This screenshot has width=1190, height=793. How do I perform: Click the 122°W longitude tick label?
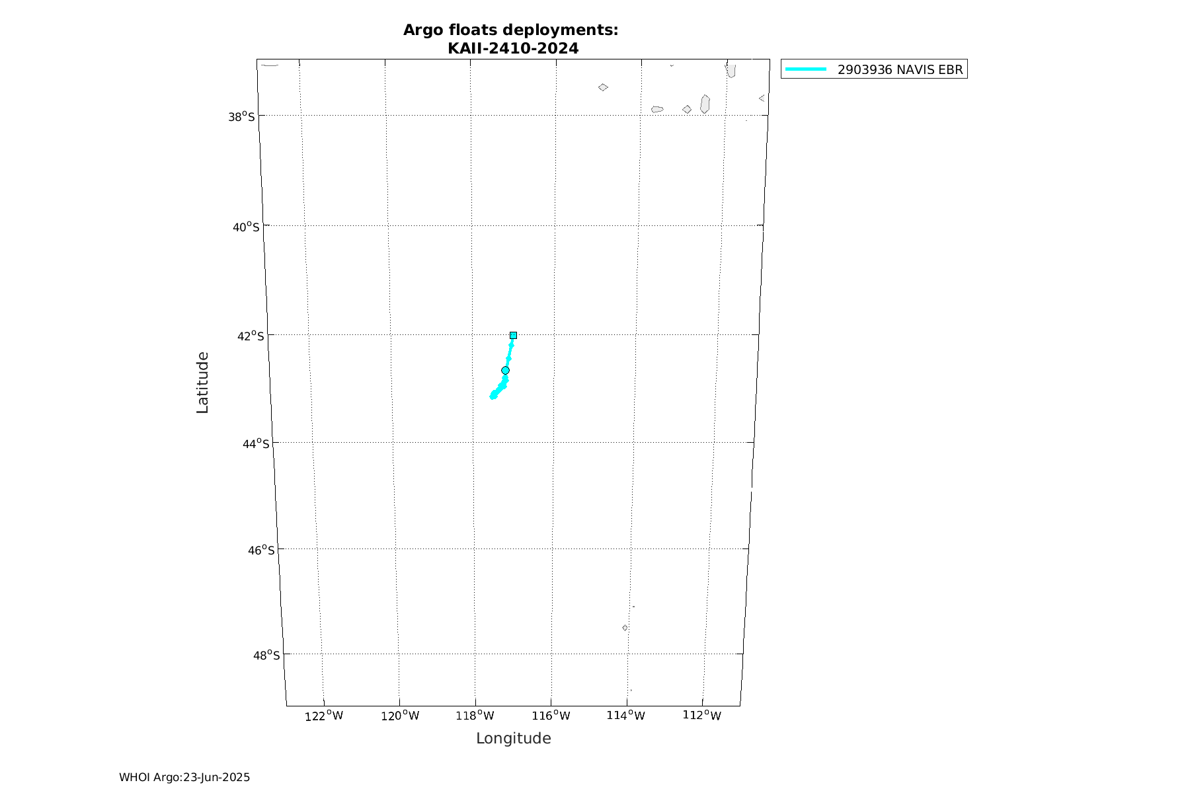pos(323,716)
